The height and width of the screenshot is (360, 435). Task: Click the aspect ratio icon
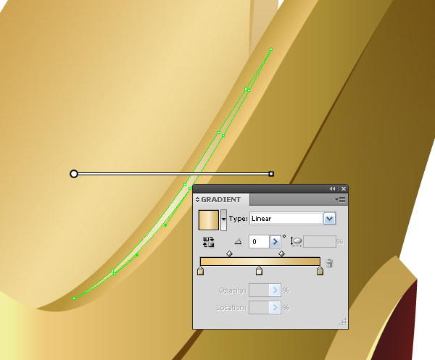tap(296, 242)
